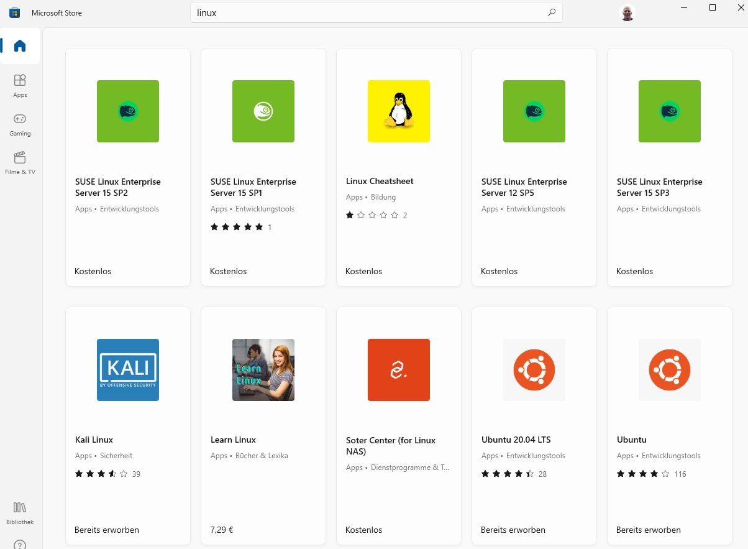Open the Ubuntu 20.04 LTS logo

pyautogui.click(x=534, y=370)
